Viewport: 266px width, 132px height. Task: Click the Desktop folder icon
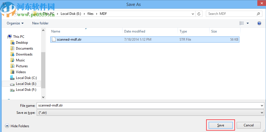(x=12, y=42)
